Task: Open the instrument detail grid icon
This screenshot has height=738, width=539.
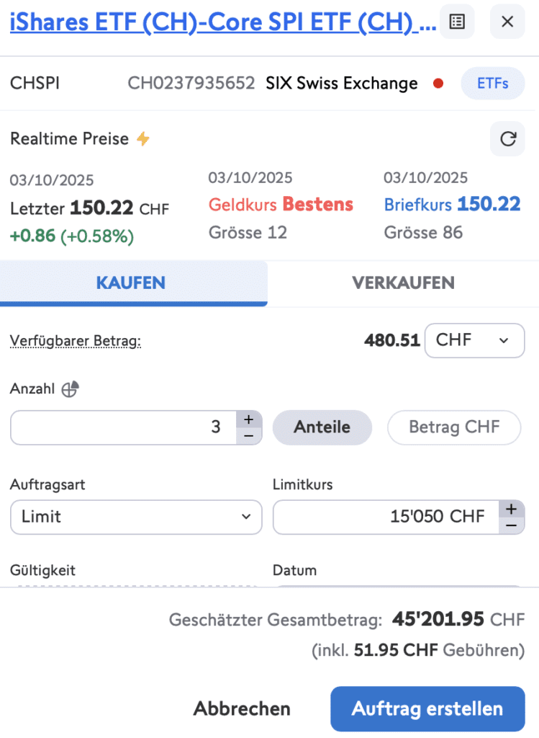Action: 457,22
